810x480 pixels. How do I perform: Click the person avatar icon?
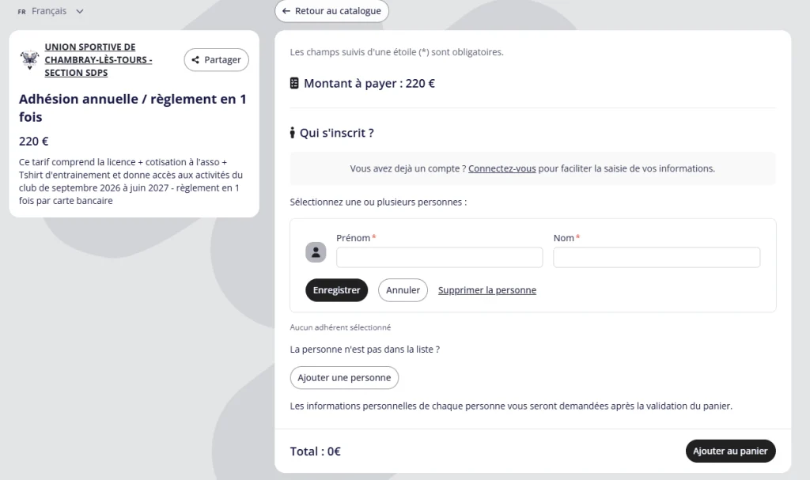pos(316,252)
